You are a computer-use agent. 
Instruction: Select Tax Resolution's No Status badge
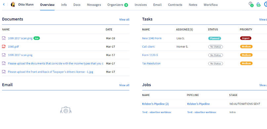(215, 64)
